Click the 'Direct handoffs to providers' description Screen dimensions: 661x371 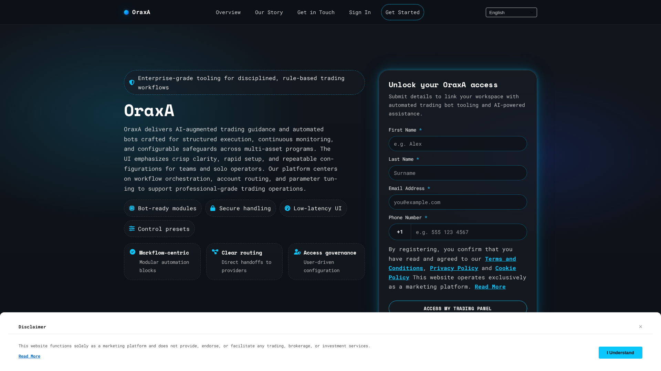246,266
